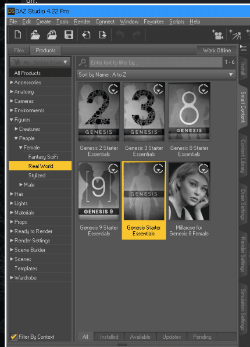Click the Work Offline button
The height and width of the screenshot is (347, 250).
pos(217,51)
